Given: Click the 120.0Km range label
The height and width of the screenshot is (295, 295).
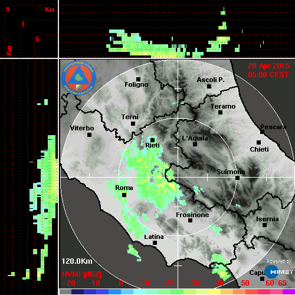Looking at the screenshot, I should coord(77,261).
